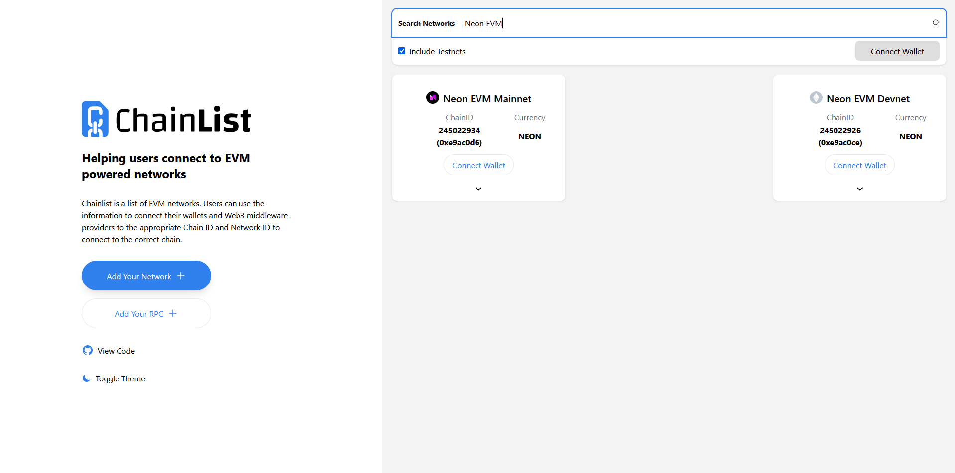Focus the Search Networks input field
955x473 pixels.
[669, 23]
